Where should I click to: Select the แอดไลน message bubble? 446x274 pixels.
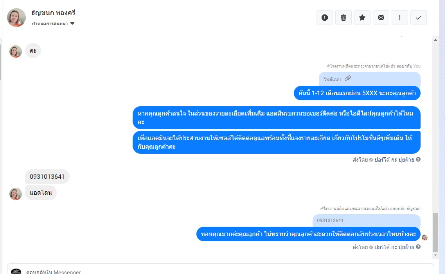pos(41,193)
